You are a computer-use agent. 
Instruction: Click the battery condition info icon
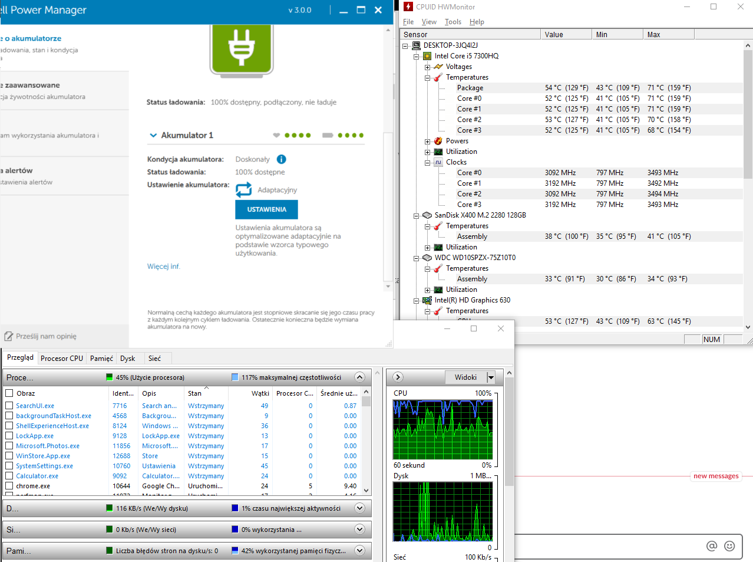pyautogui.click(x=281, y=159)
